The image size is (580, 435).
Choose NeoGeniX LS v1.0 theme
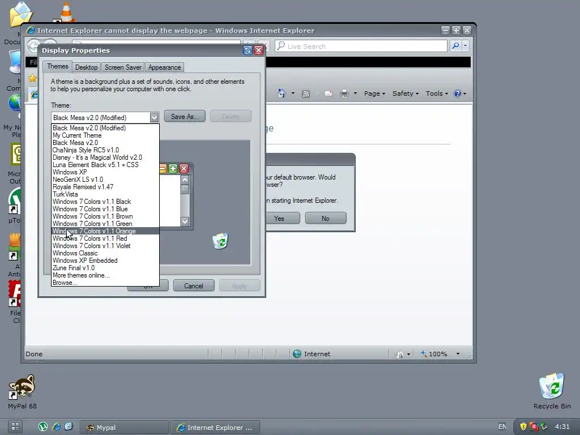(x=105, y=180)
